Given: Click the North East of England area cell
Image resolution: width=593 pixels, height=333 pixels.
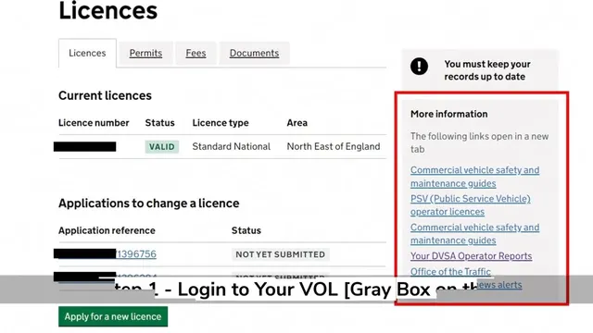Looking at the screenshot, I should coord(334,146).
